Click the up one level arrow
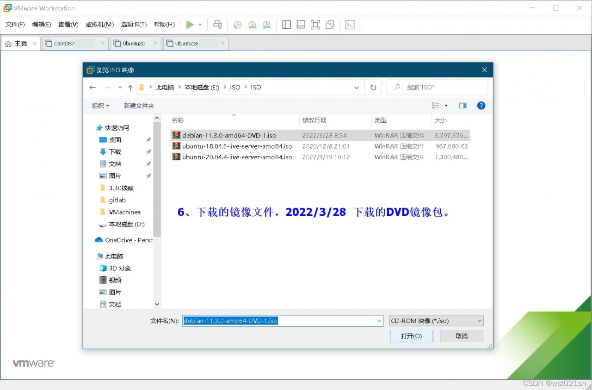This screenshot has width=592, height=390. (130, 87)
